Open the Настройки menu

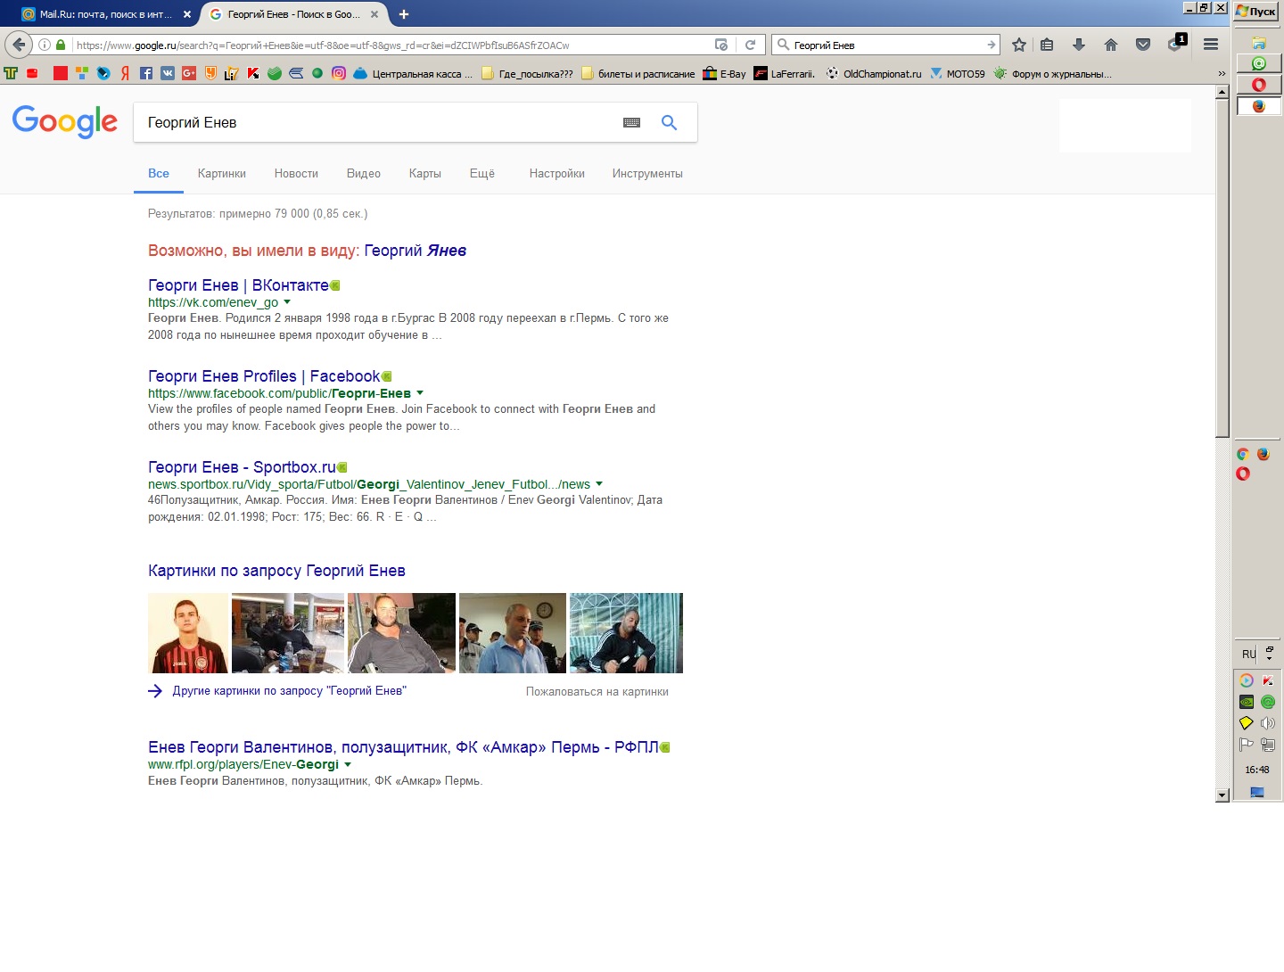[557, 173]
